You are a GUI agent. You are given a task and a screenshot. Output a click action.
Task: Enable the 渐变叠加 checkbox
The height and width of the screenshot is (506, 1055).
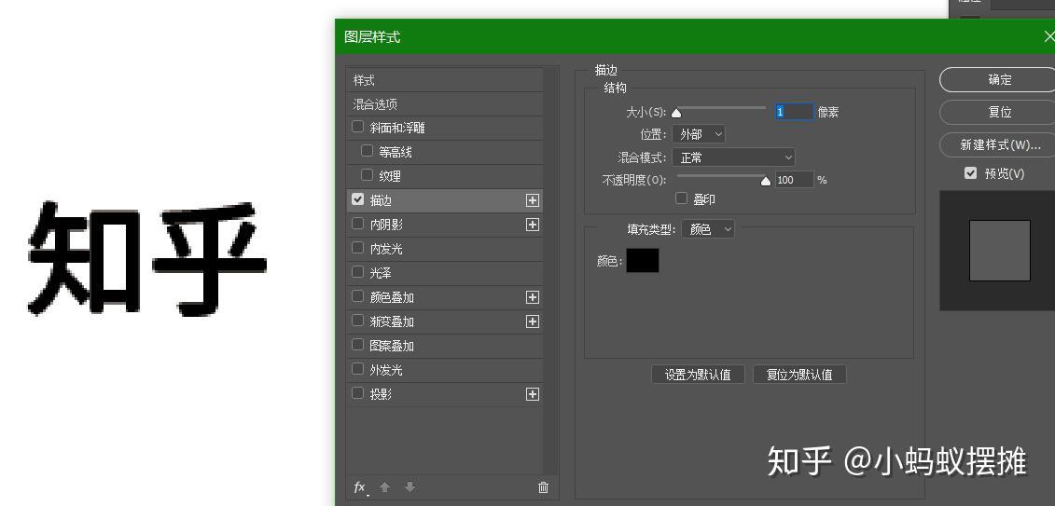pyautogui.click(x=358, y=321)
